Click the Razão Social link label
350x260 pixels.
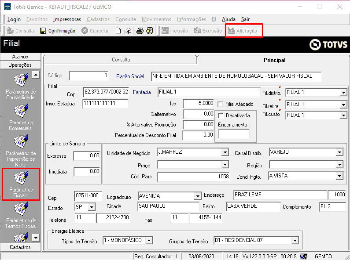(x=130, y=76)
